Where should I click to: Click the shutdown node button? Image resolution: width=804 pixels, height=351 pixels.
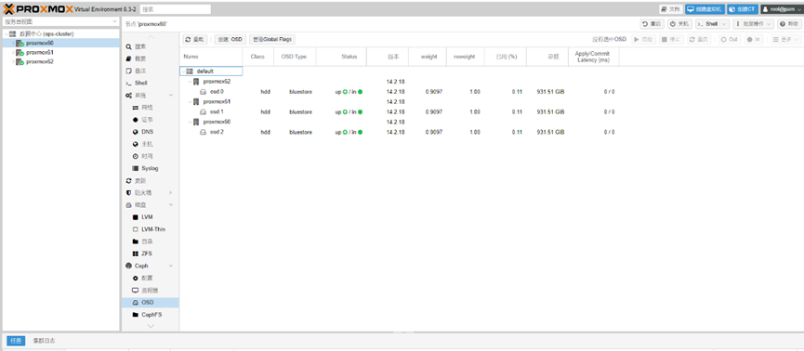click(x=679, y=24)
